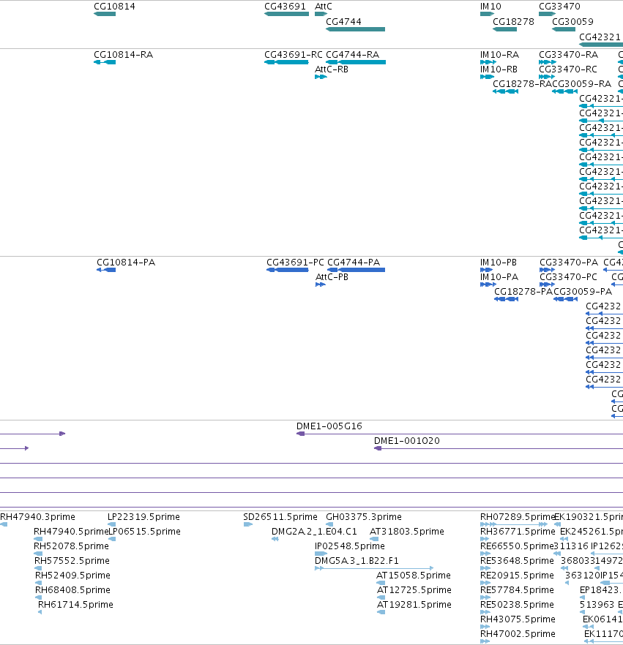Screen dimensions: 623x645
Task: Click the AttC-PB protein label
Action: [x=332, y=277]
